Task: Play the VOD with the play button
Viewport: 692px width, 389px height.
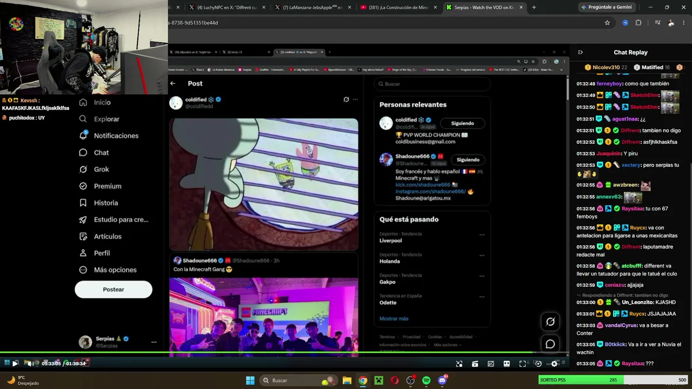Action: pyautogui.click(x=15, y=364)
